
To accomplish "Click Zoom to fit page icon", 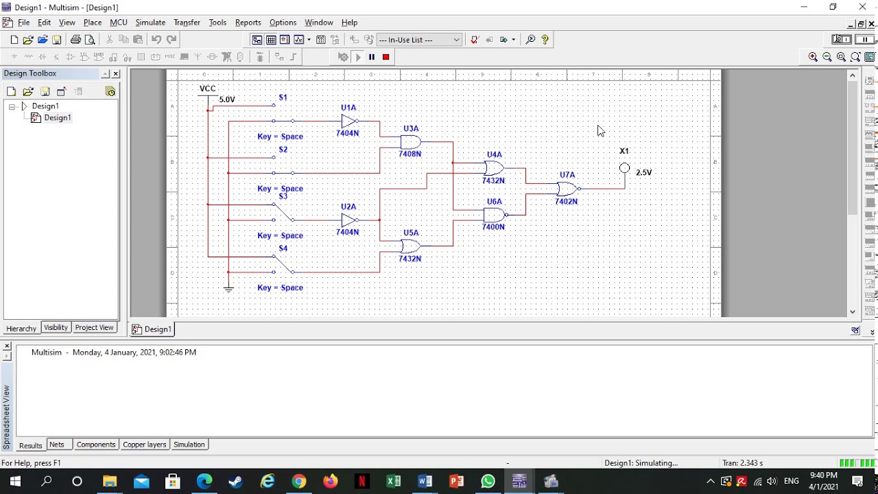I will click(855, 57).
